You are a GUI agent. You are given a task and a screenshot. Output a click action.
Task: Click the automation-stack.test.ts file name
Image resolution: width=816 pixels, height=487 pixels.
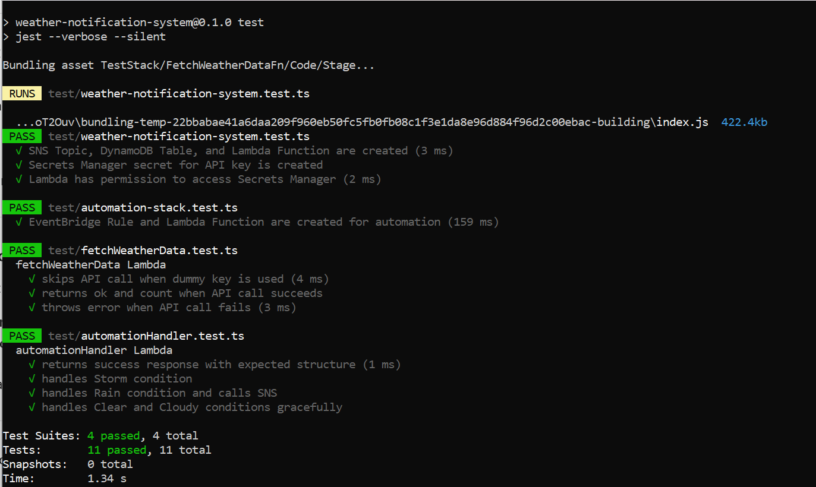159,208
